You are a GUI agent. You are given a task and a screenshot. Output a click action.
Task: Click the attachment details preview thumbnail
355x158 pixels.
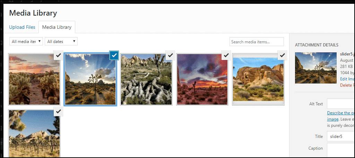315,68
